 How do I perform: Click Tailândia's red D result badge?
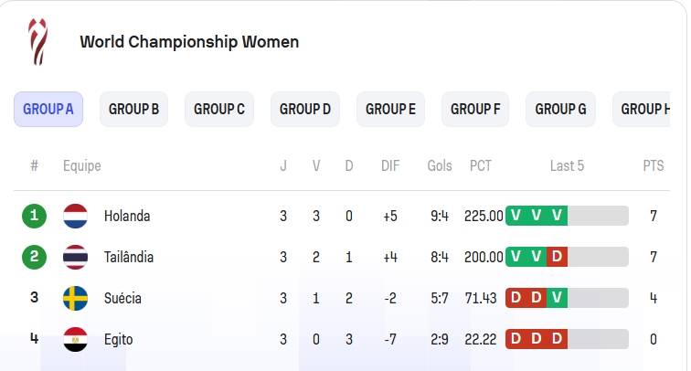pyautogui.click(x=557, y=257)
